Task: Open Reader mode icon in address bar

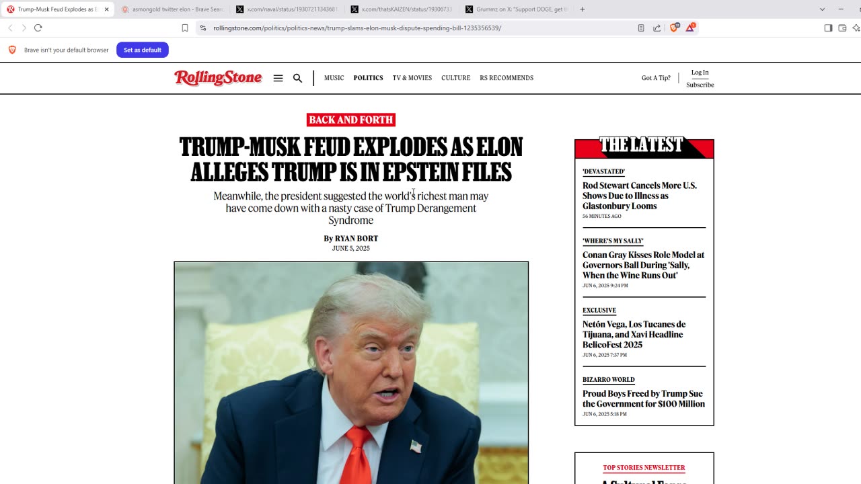Action: click(x=641, y=28)
